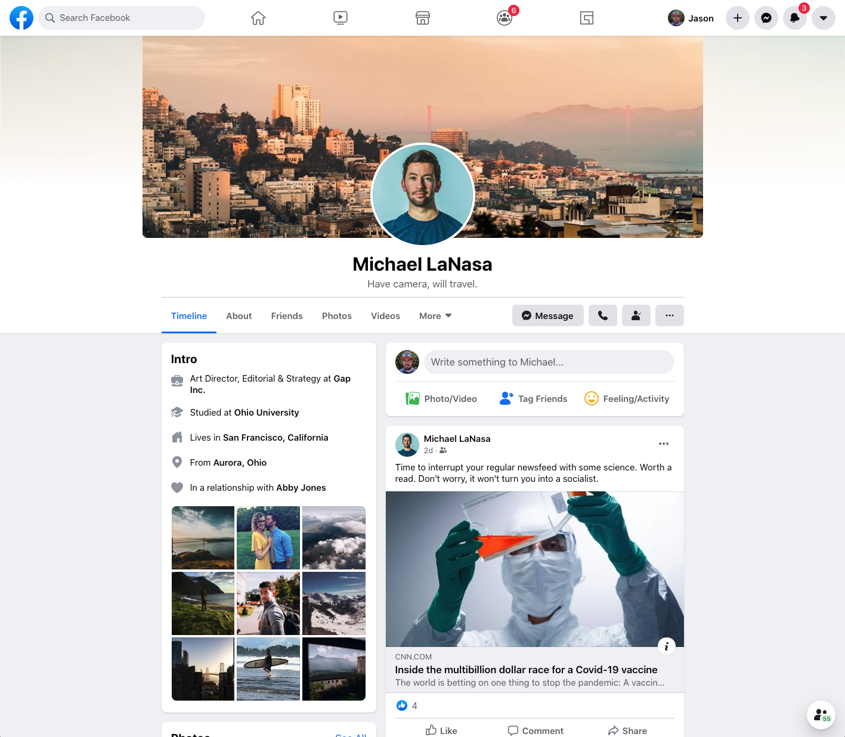Open the Gaming icon in top bar
The image size is (845, 737).
(x=587, y=18)
